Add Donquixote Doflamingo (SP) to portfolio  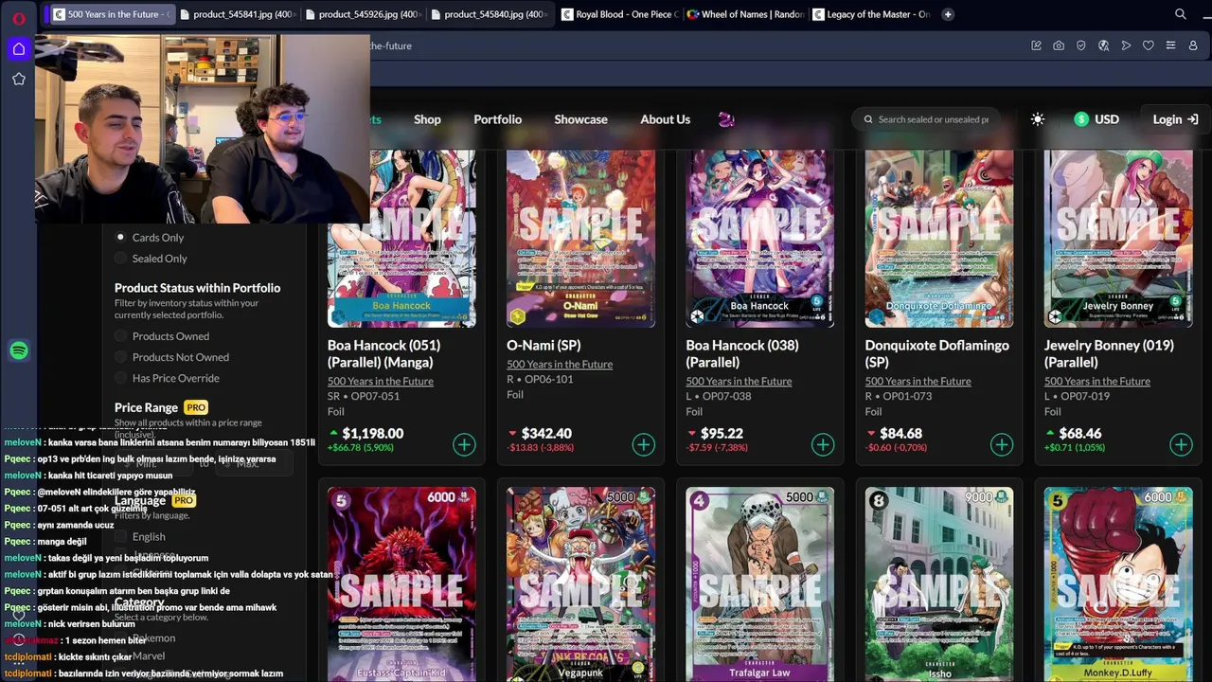(x=1001, y=444)
